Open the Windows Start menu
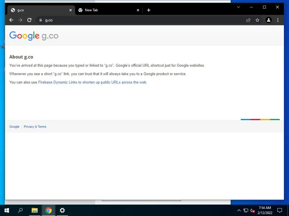 (x=7, y=210)
